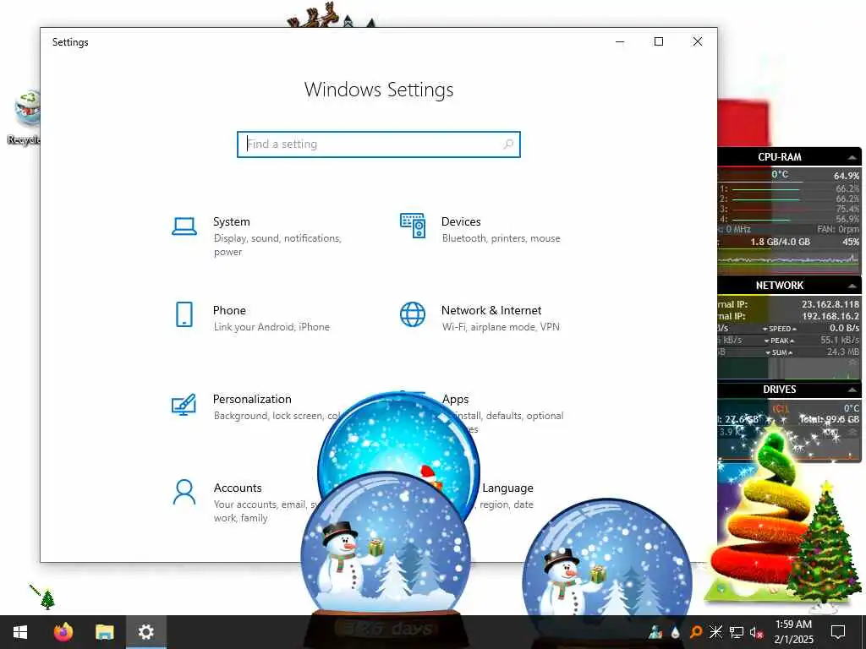866x649 pixels.
Task: Click the internal IP value 192.168.16.2
Action: pos(830,316)
